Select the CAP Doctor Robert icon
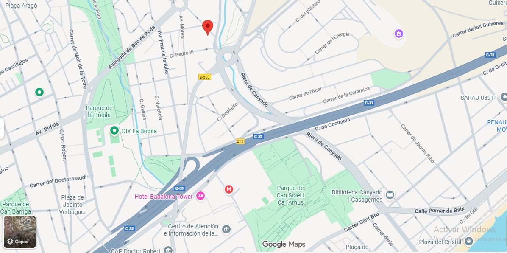The image size is (507, 253). point(168,250)
